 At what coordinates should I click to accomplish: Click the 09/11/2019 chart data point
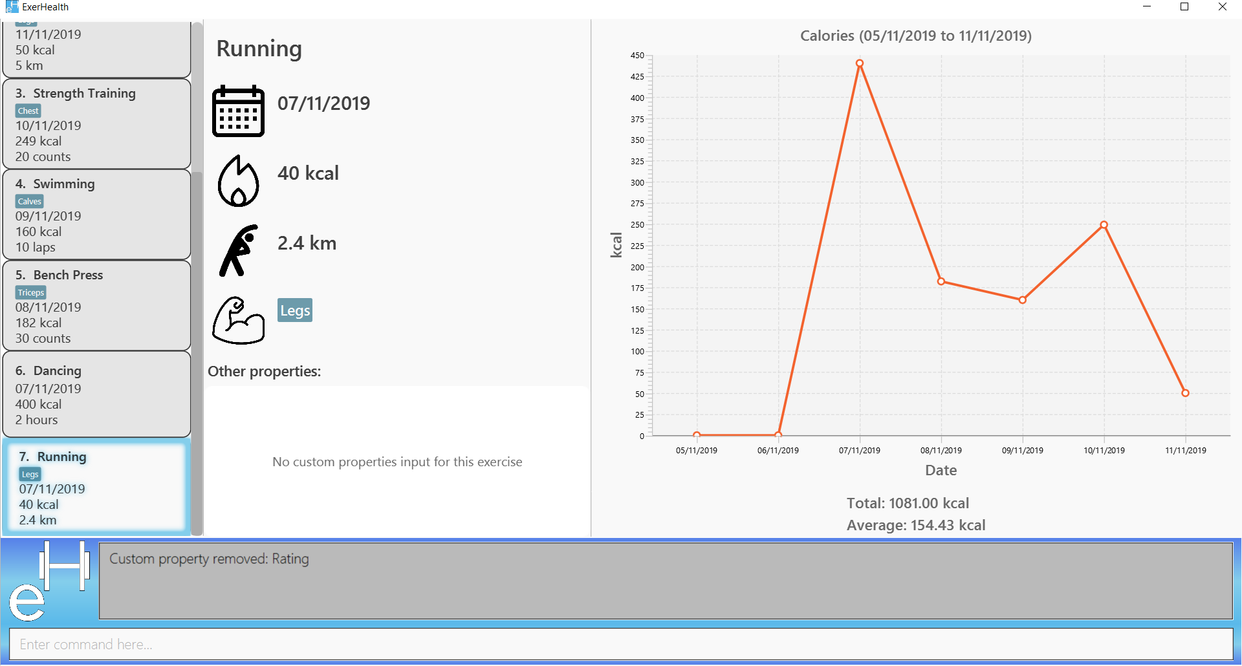click(1023, 300)
